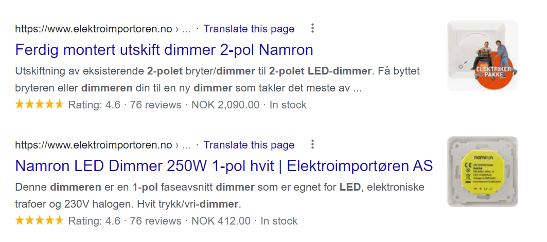Click "Rating: 4.6" under the Namron LED Dimmer result
This screenshot has height=242, width=547.
coord(94,221)
